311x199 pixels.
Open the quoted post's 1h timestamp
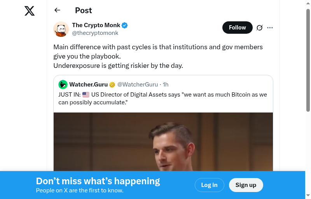pyautogui.click(x=166, y=85)
